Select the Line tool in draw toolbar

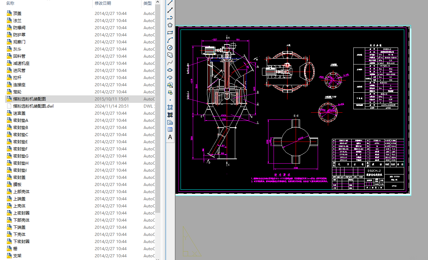pyautogui.click(x=170, y=3)
